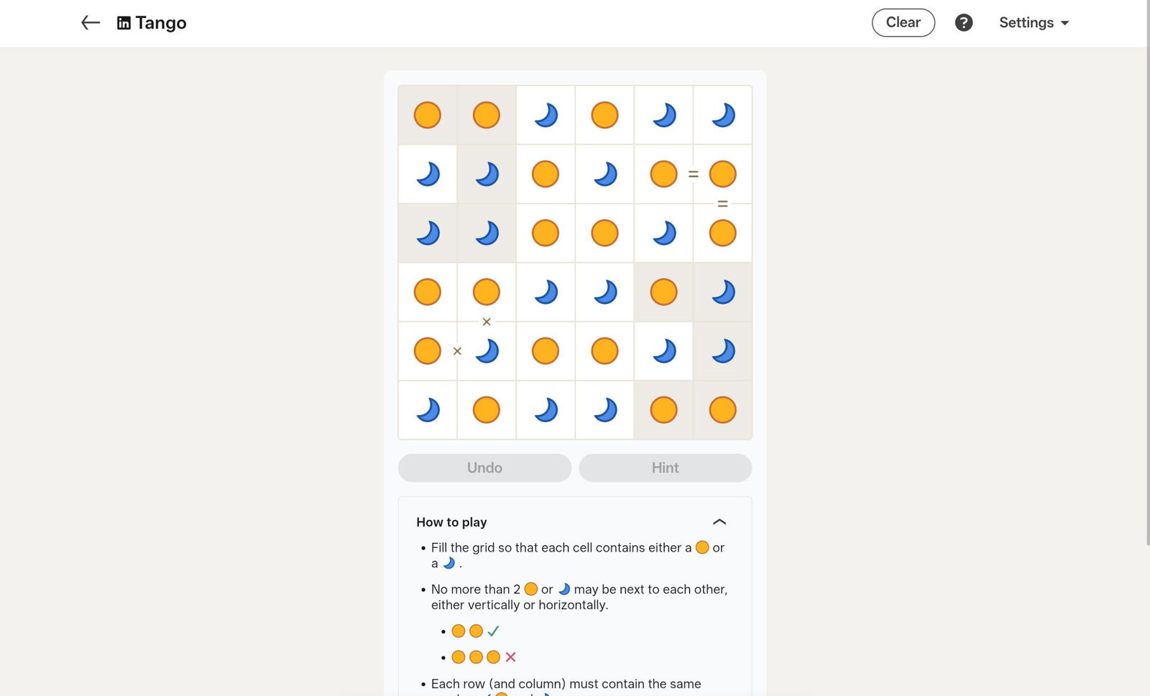Toggle the third row, fifth column moon cell
The height and width of the screenshot is (696, 1150).
[663, 233]
